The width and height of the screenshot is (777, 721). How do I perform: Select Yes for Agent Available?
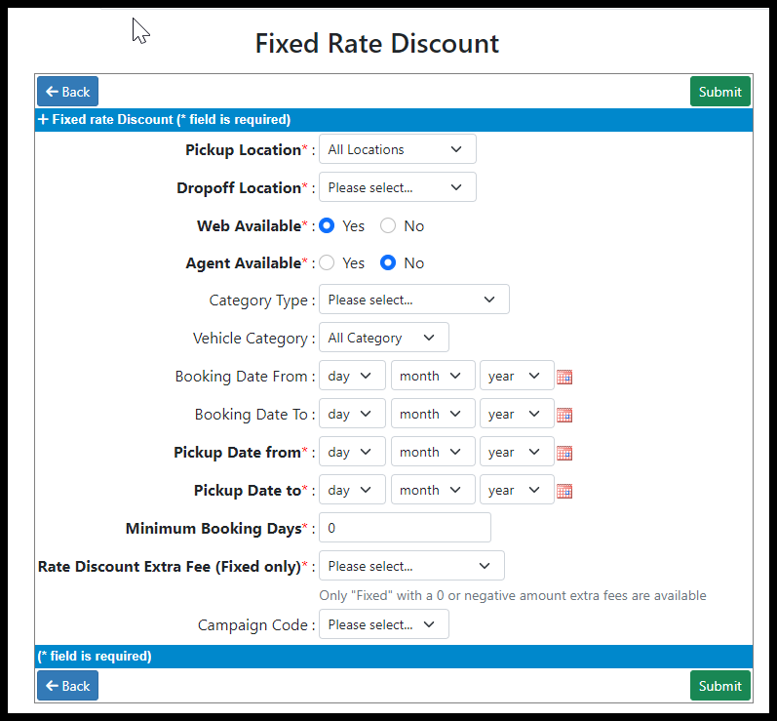coord(327,262)
